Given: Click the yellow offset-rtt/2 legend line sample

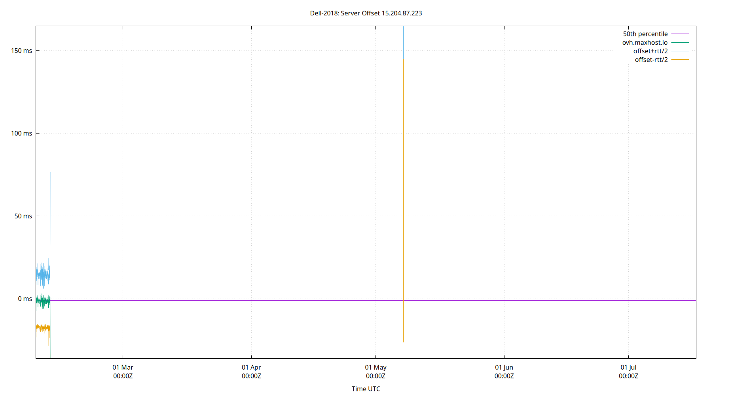Looking at the screenshot, I should point(680,60).
